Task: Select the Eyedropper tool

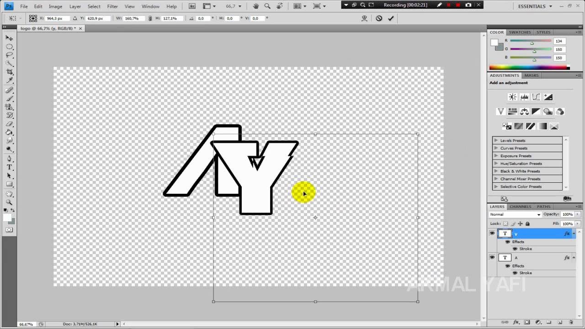Action: pyautogui.click(x=9, y=80)
